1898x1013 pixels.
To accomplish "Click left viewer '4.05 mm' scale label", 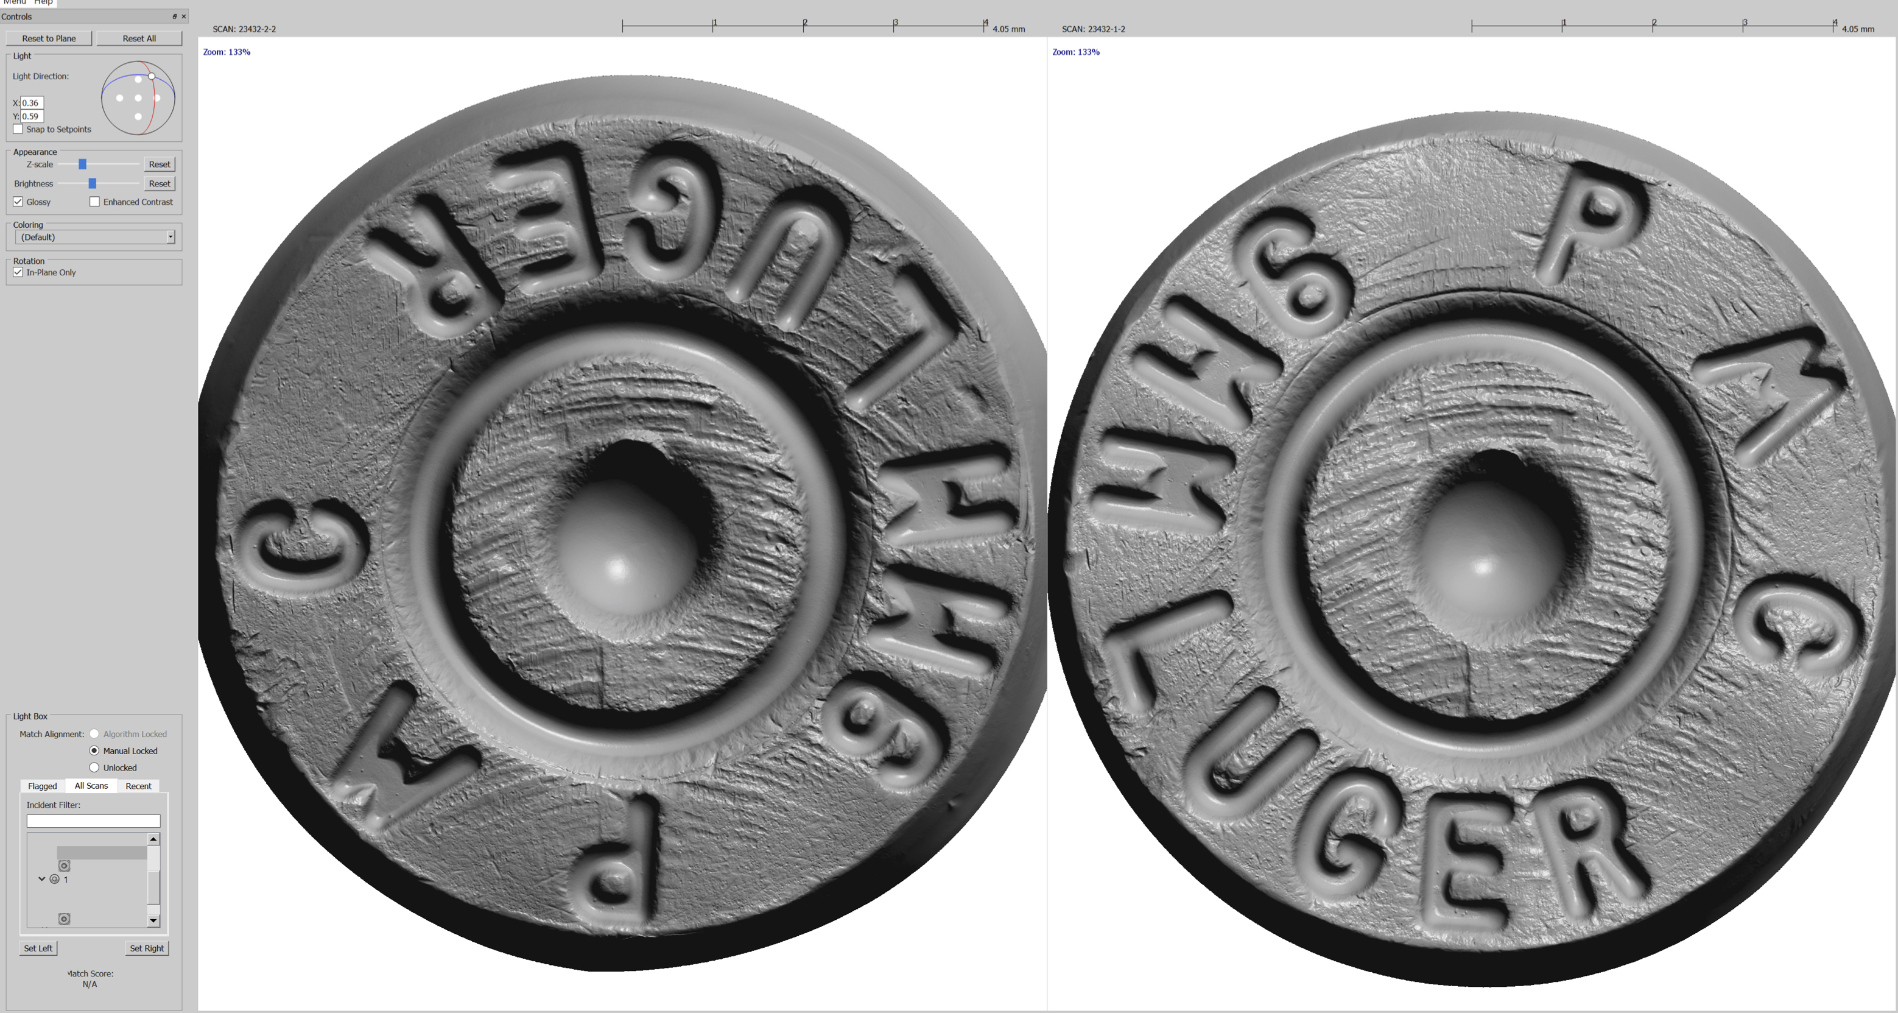I will pyautogui.click(x=1009, y=29).
